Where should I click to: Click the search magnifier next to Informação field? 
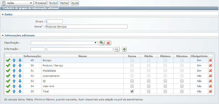pyautogui.click(x=117, y=49)
